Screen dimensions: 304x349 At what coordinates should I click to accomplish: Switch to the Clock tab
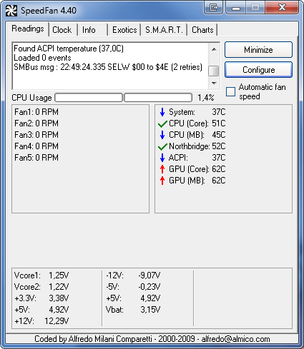[62, 30]
